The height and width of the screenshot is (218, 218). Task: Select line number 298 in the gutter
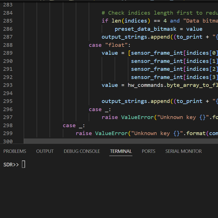pos(8,125)
